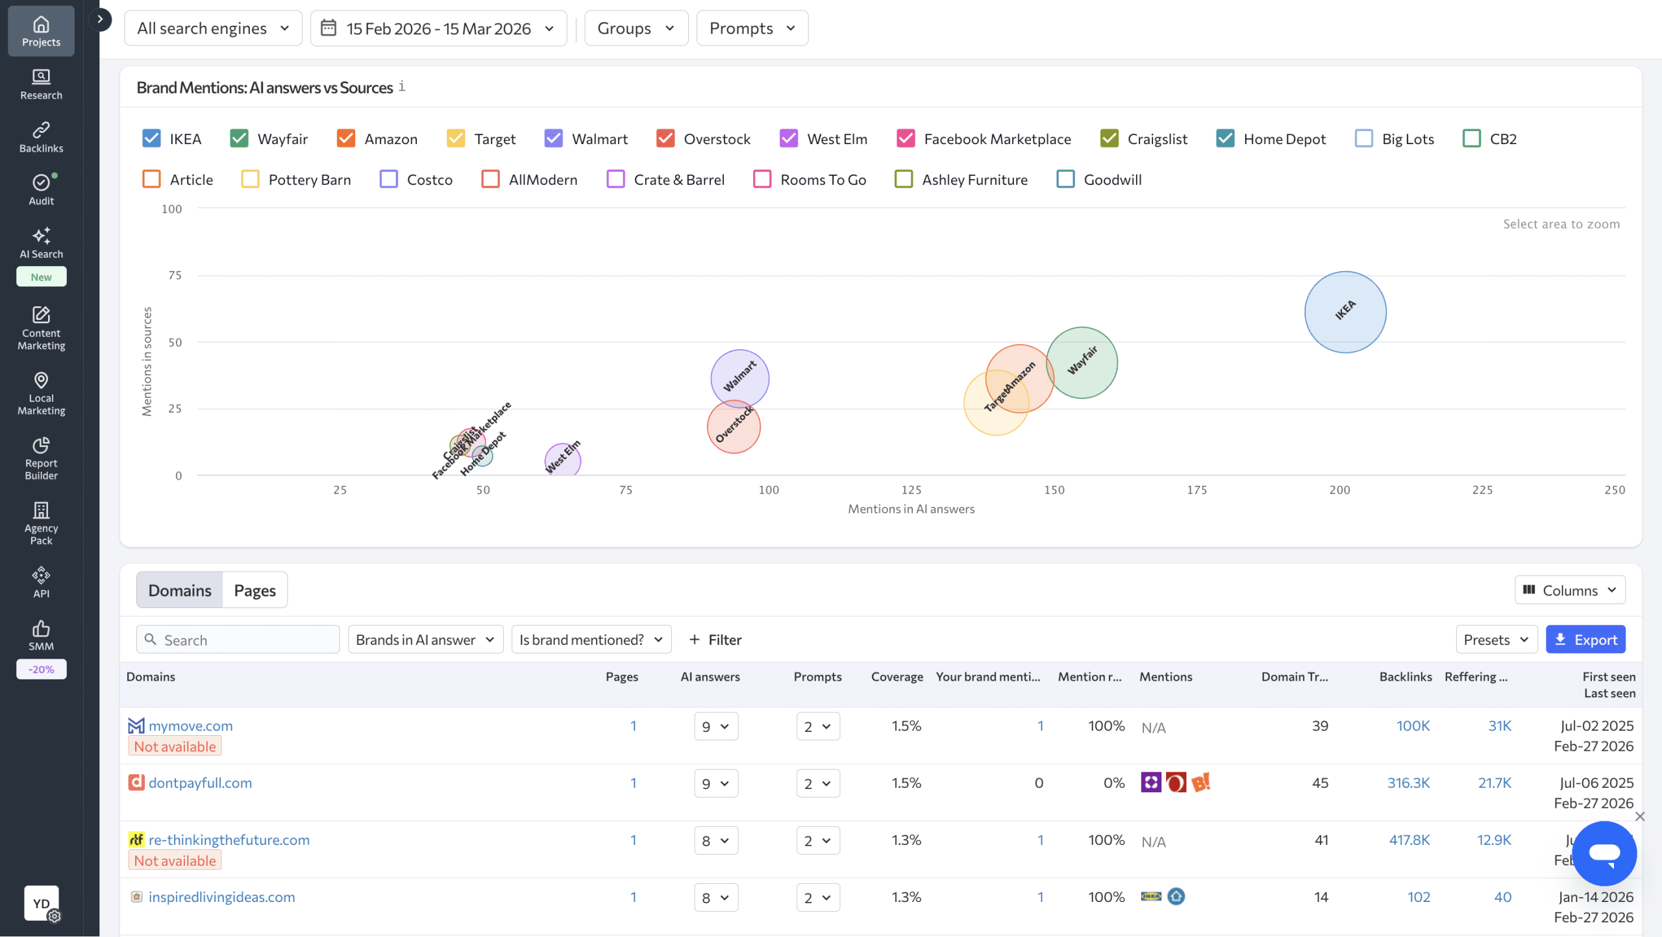Expand AI answers 9 for mymove.com
The width and height of the screenshot is (1662, 937).
(715, 726)
